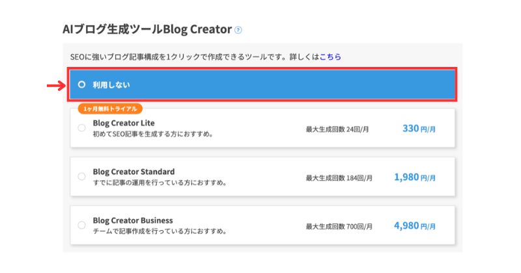The image size is (521, 273).
Task: Click the 最大生成回数 24回/月 text
Action: coord(337,129)
